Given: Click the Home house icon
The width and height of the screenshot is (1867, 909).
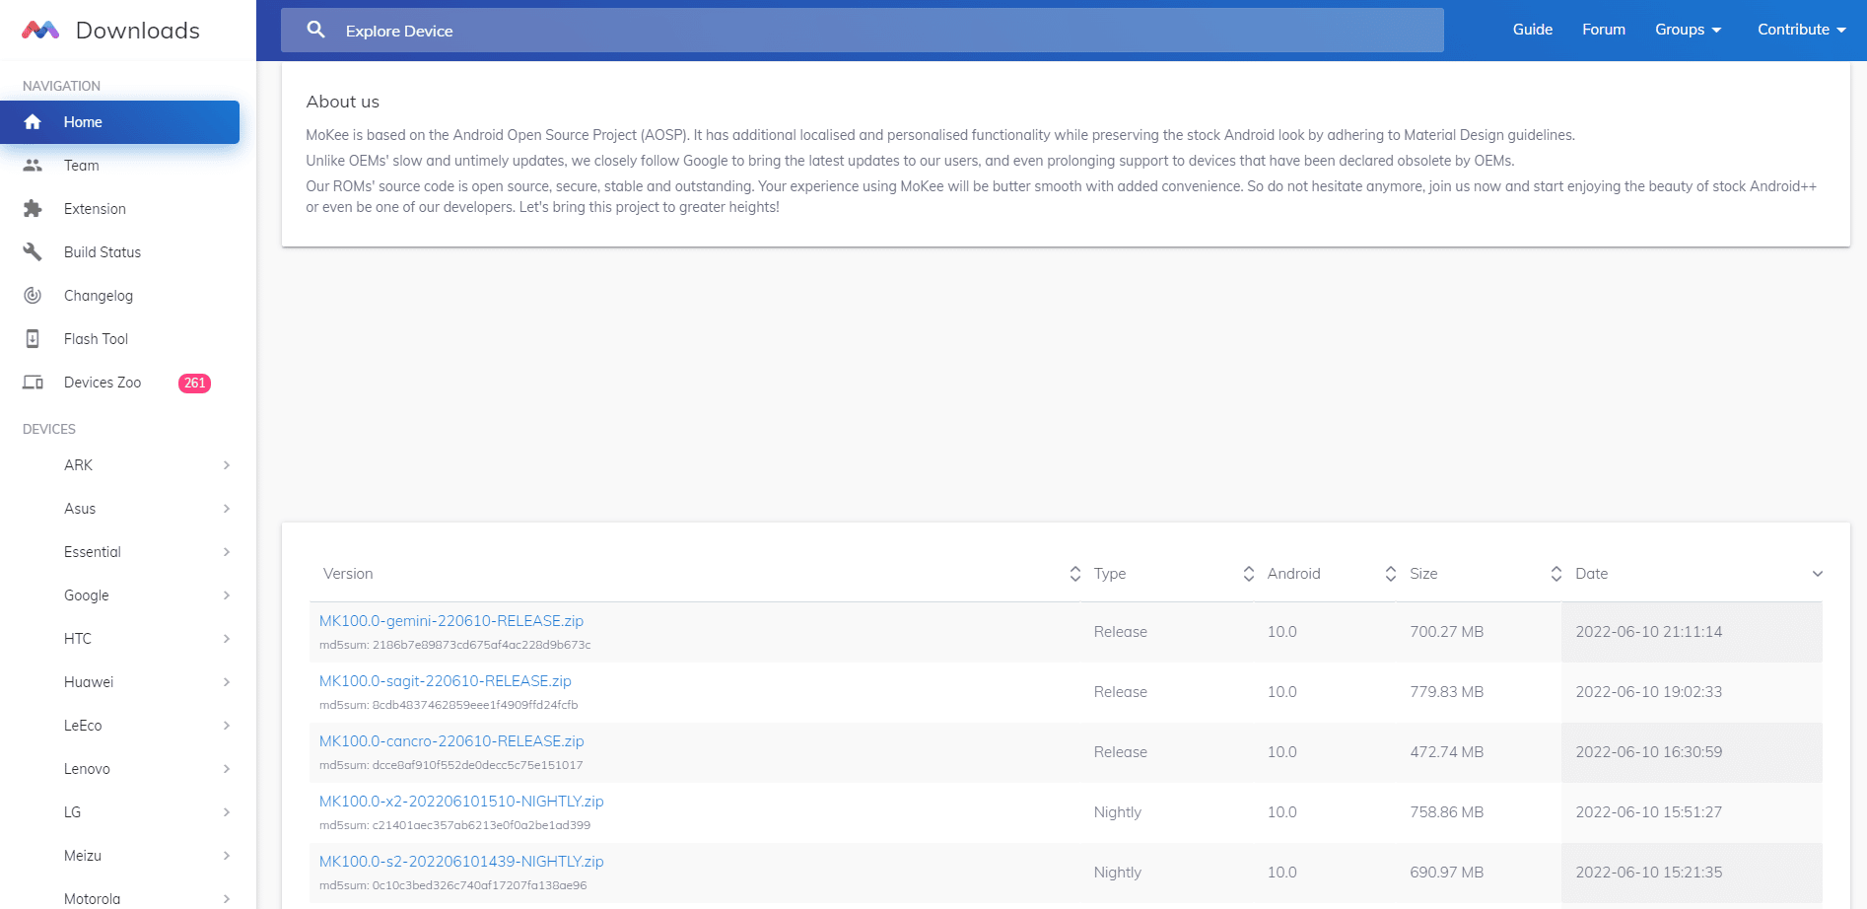Looking at the screenshot, I should point(33,122).
